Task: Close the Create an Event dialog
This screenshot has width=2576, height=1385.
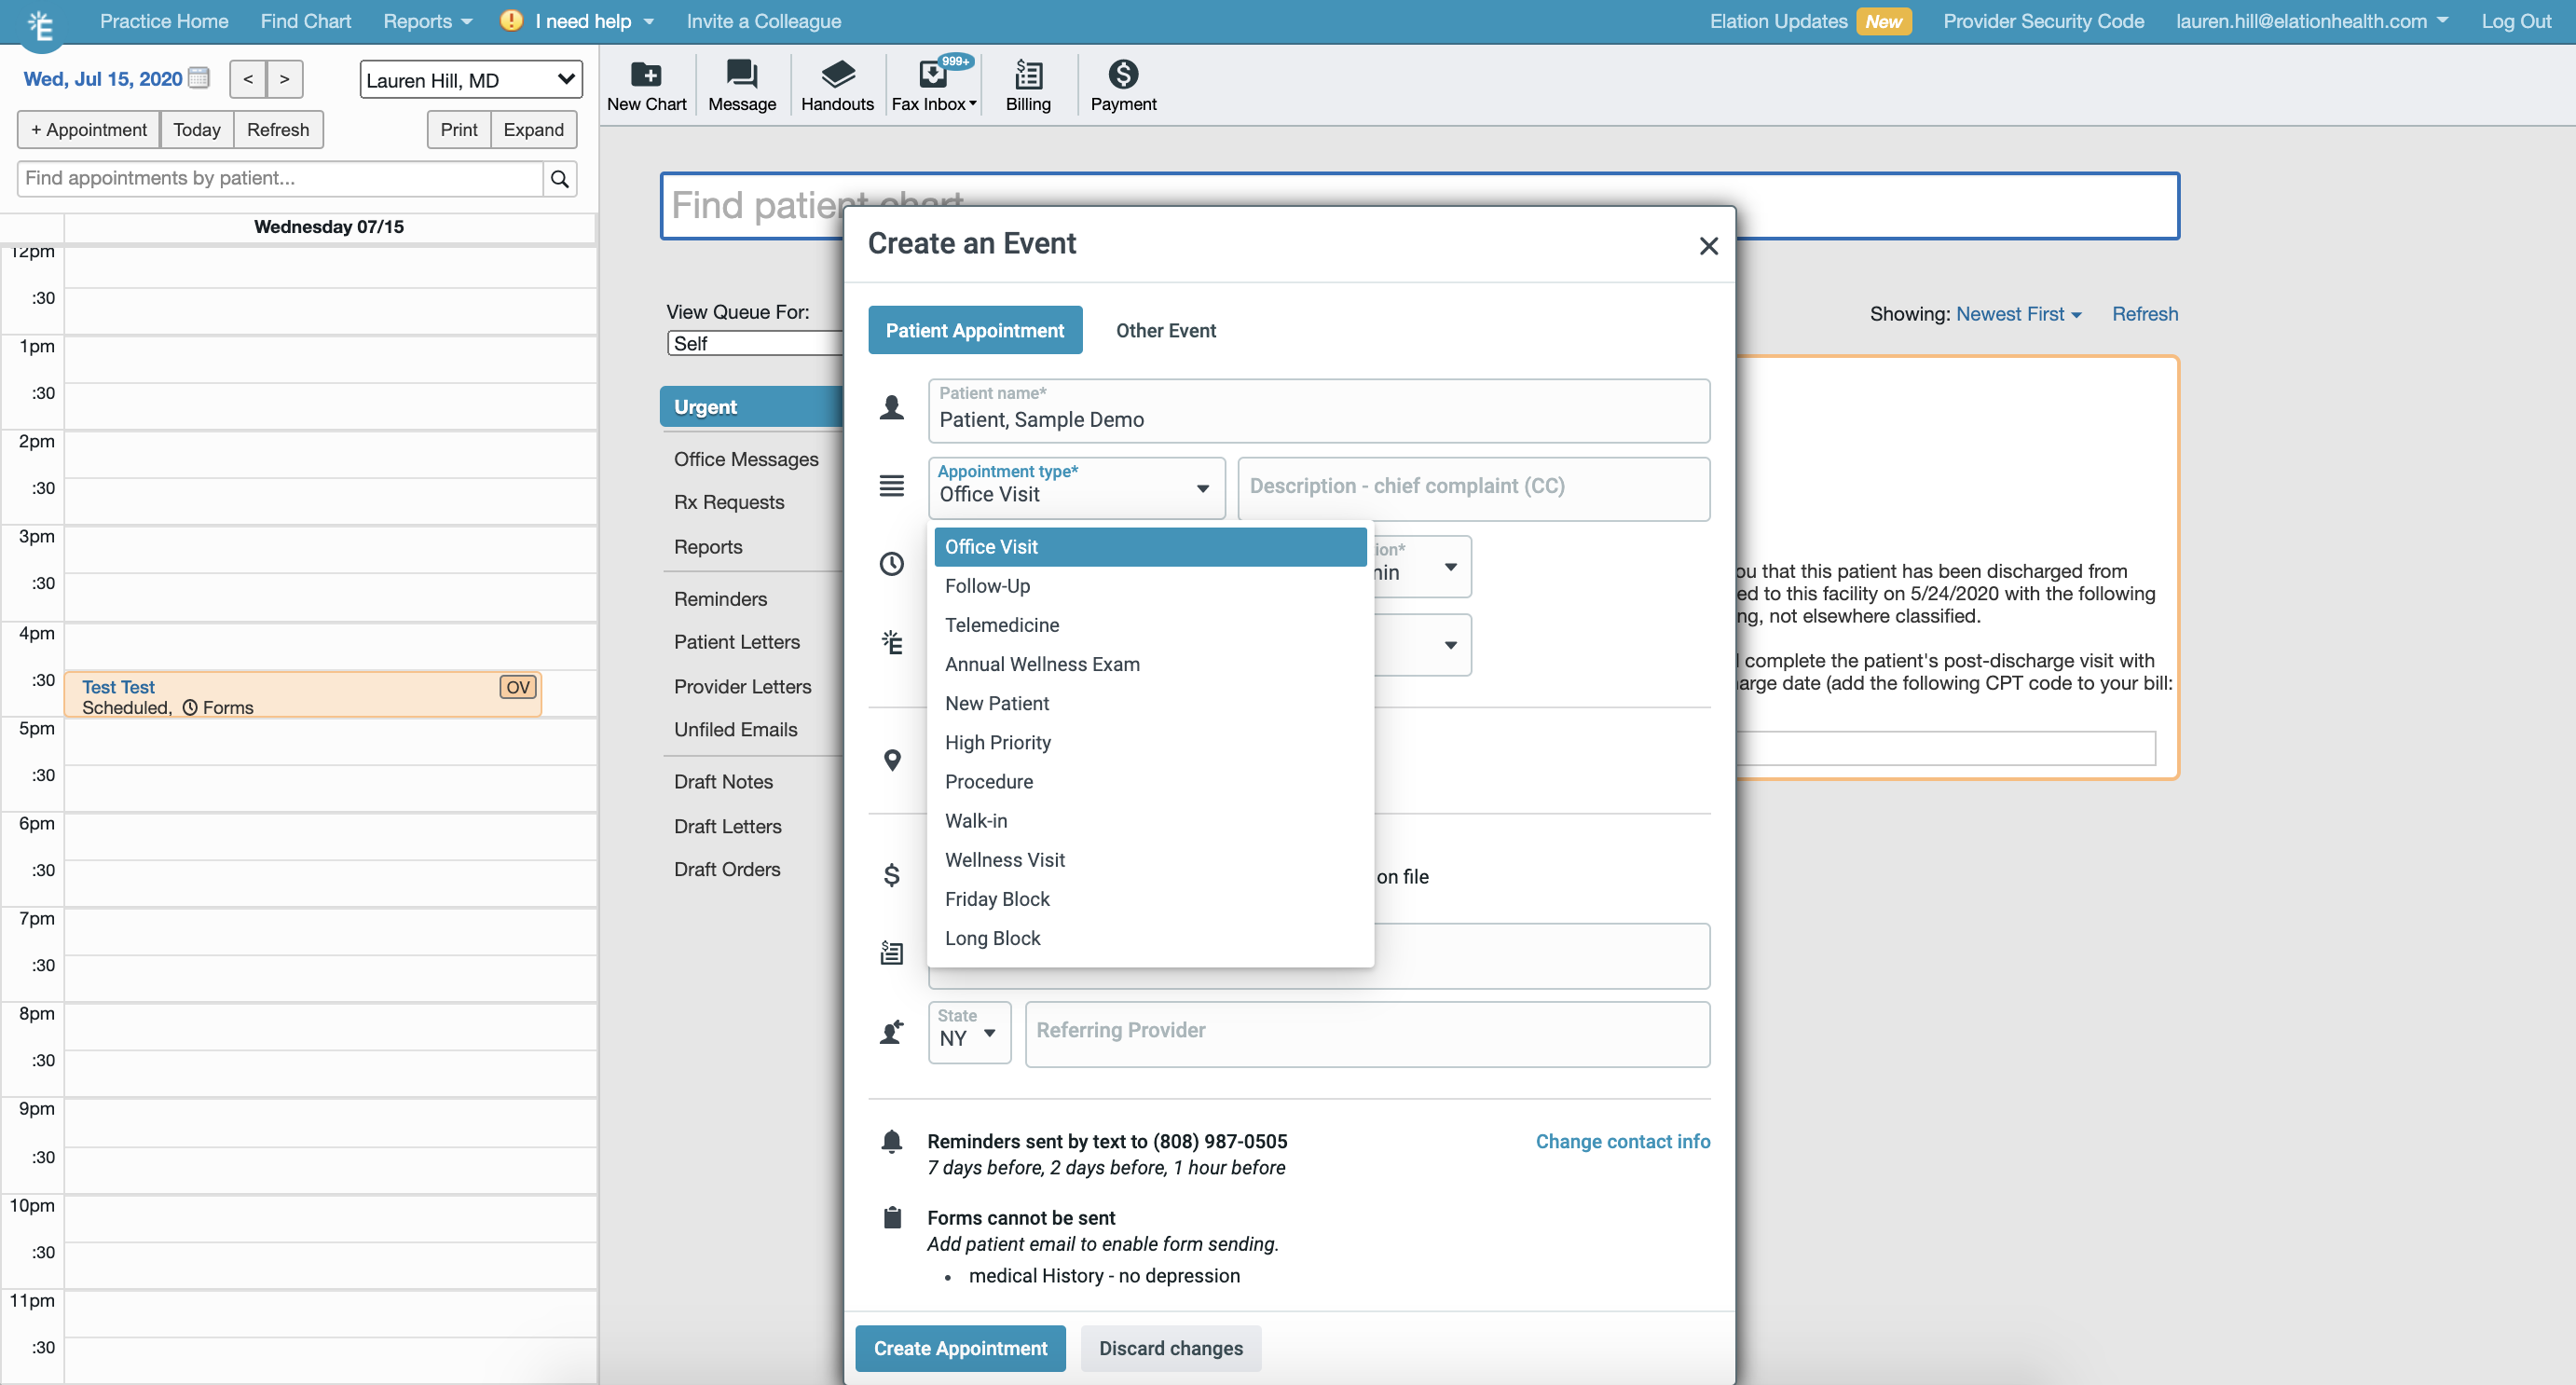Action: click(x=1708, y=246)
